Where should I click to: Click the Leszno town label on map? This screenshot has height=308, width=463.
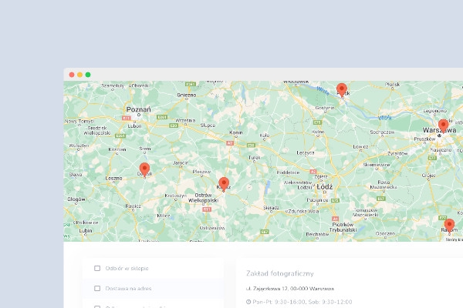click(x=114, y=179)
